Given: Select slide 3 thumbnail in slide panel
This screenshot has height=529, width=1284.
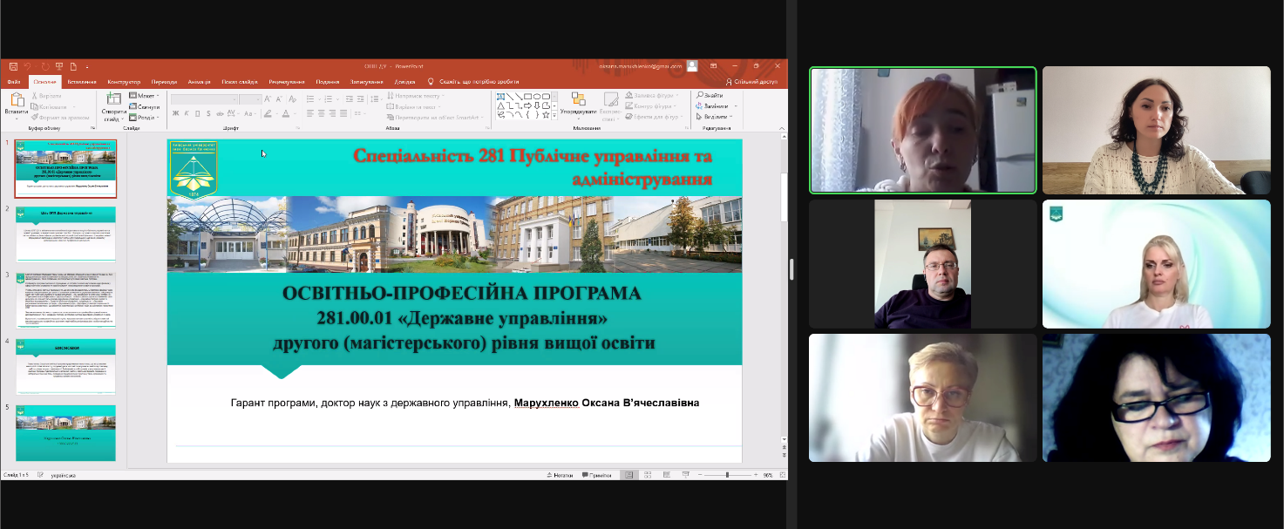Looking at the screenshot, I should 65,301.
